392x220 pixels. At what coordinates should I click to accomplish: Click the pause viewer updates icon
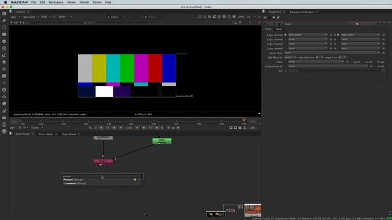[x=234, y=16]
